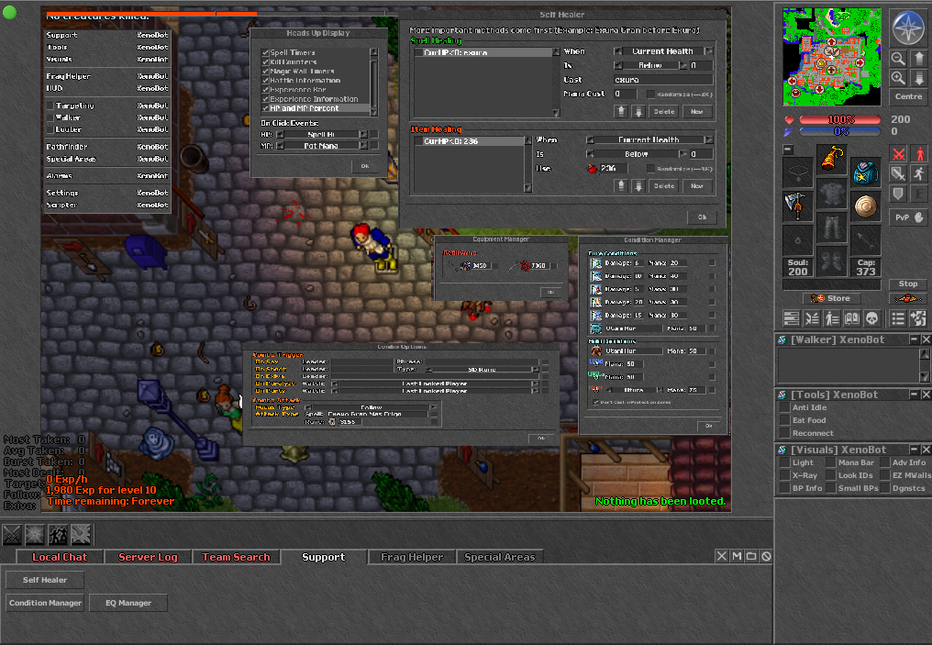Click the Centre minimap button

pyautogui.click(x=908, y=96)
